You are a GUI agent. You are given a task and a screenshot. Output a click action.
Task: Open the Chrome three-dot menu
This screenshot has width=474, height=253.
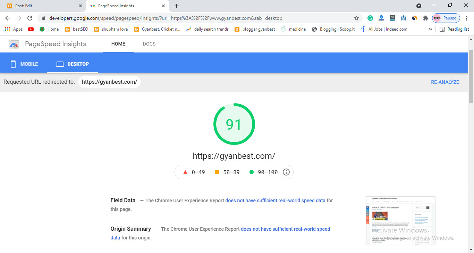click(467, 18)
